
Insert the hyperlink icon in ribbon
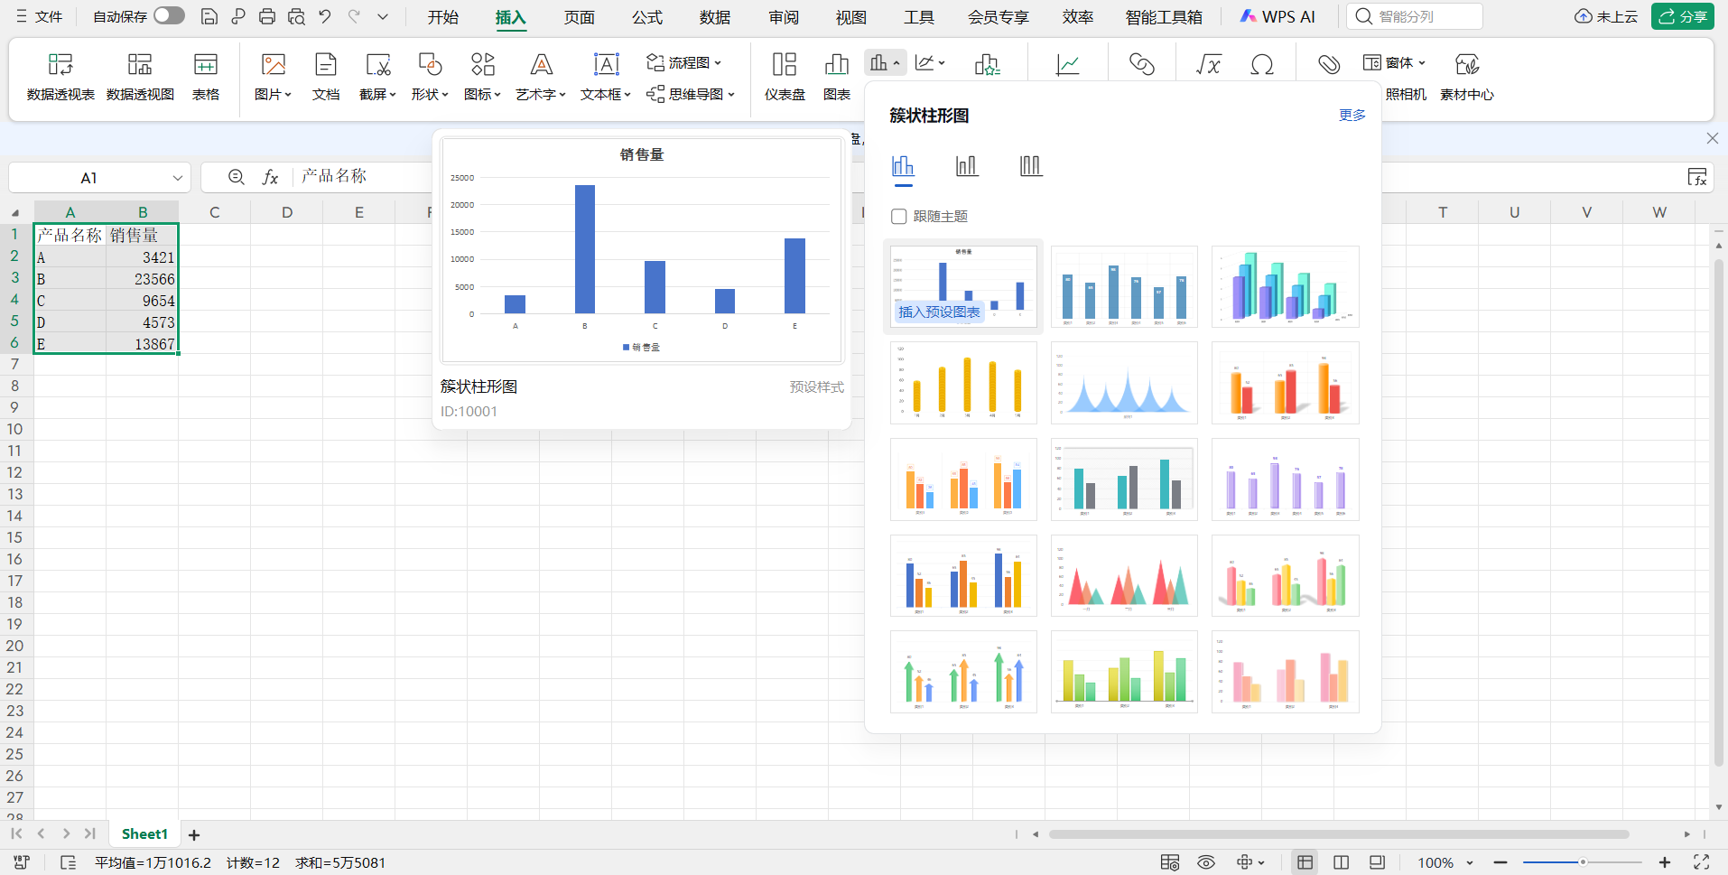(1141, 64)
